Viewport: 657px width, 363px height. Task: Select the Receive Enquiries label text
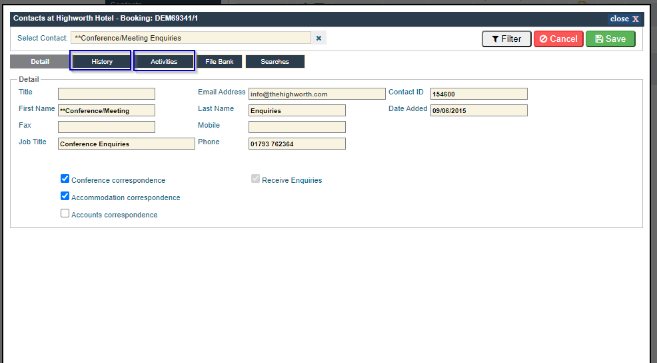click(x=292, y=180)
